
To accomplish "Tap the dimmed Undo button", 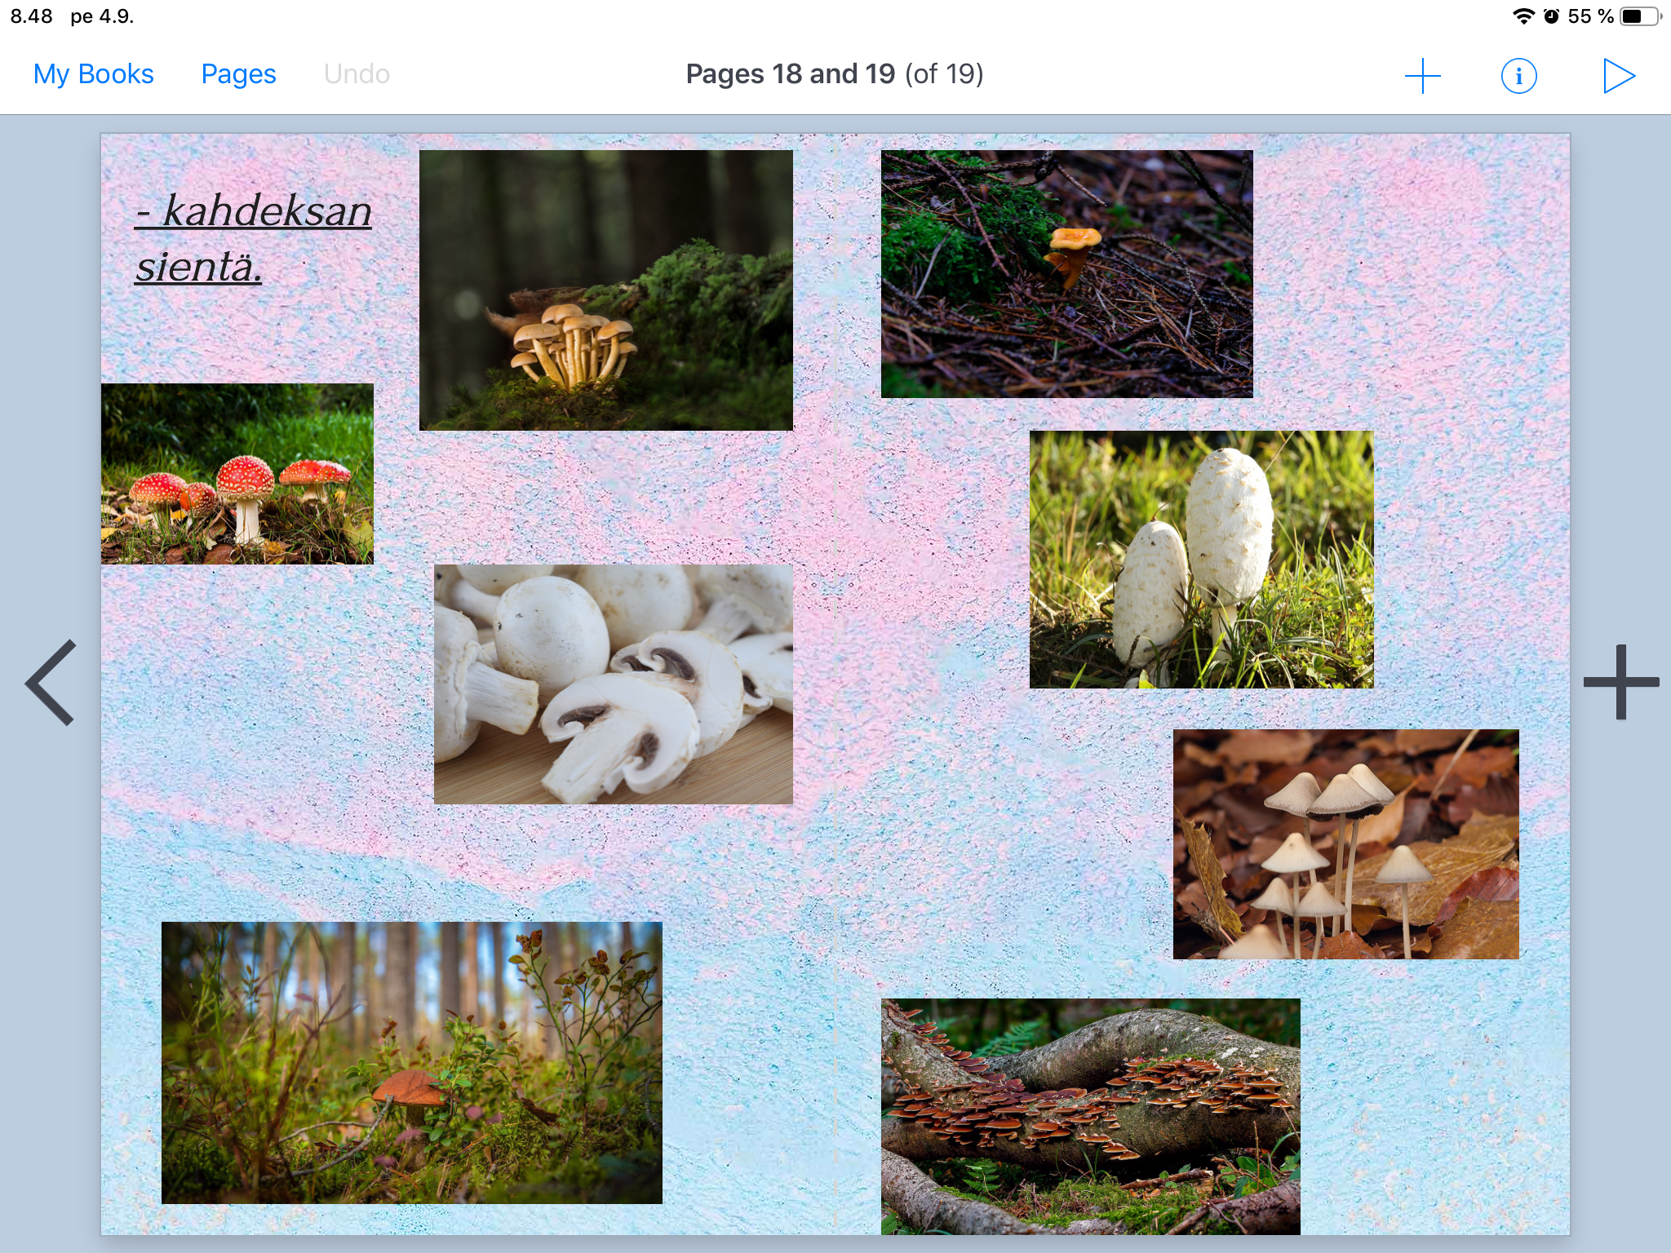I will 357,74.
